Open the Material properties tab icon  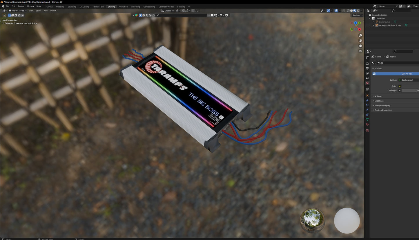(x=367, y=124)
